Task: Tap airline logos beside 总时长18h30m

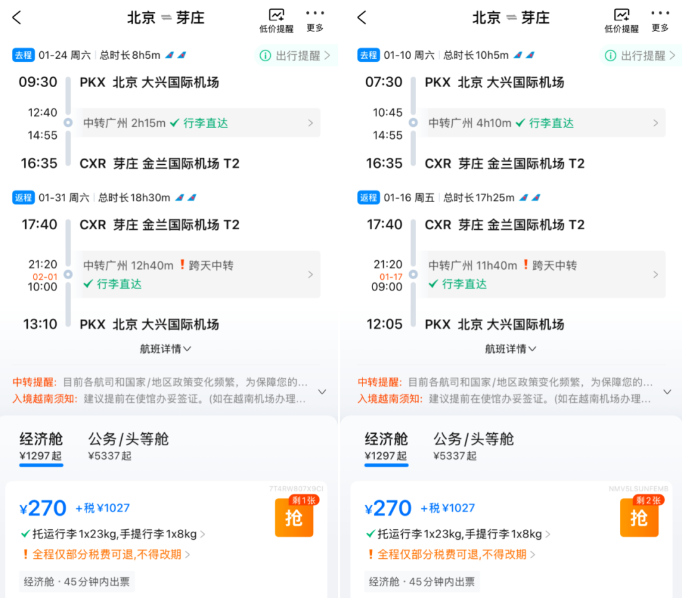Action: (x=186, y=198)
